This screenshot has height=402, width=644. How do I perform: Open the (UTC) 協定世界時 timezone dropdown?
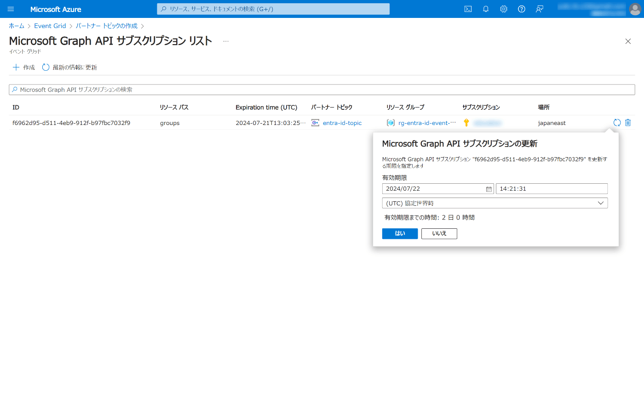point(495,203)
